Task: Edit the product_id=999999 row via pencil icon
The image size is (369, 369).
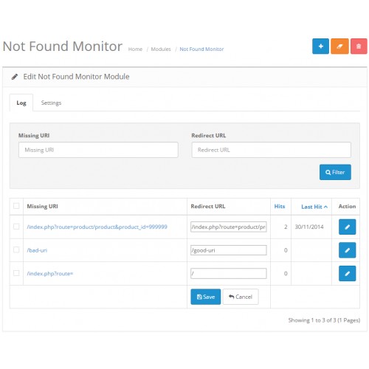Action: click(x=347, y=227)
